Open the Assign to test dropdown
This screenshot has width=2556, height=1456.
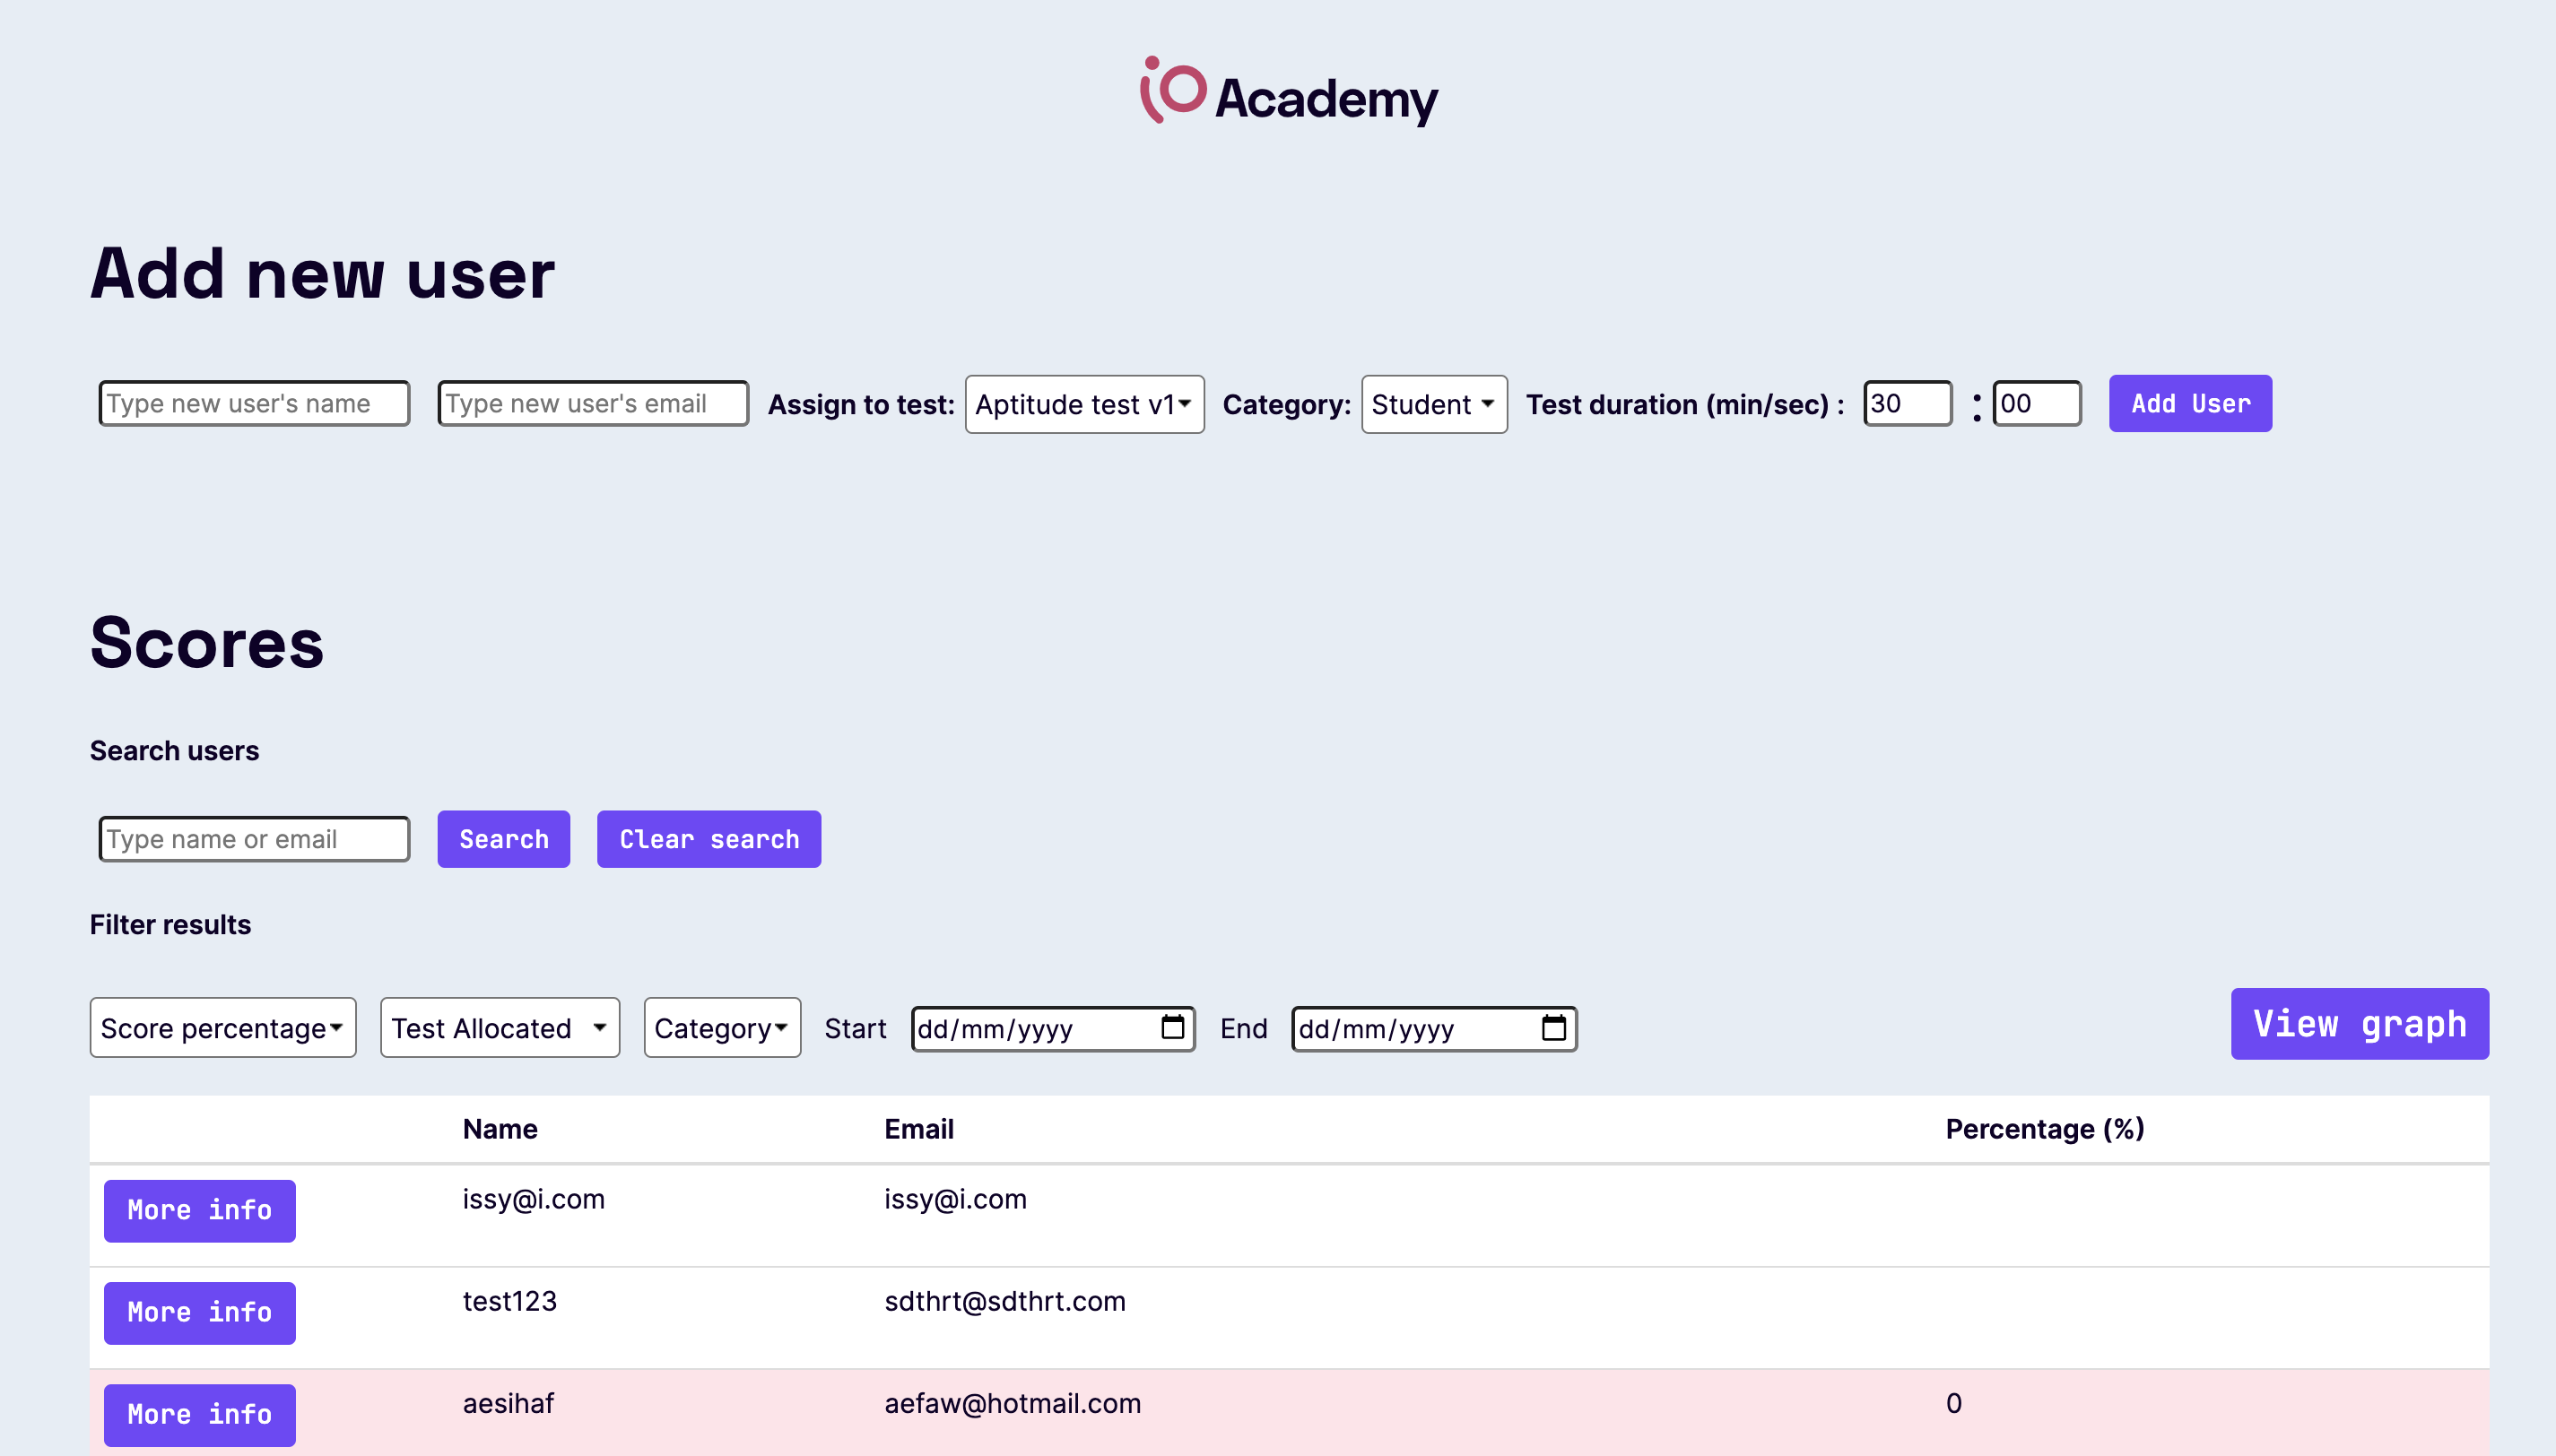click(1084, 404)
